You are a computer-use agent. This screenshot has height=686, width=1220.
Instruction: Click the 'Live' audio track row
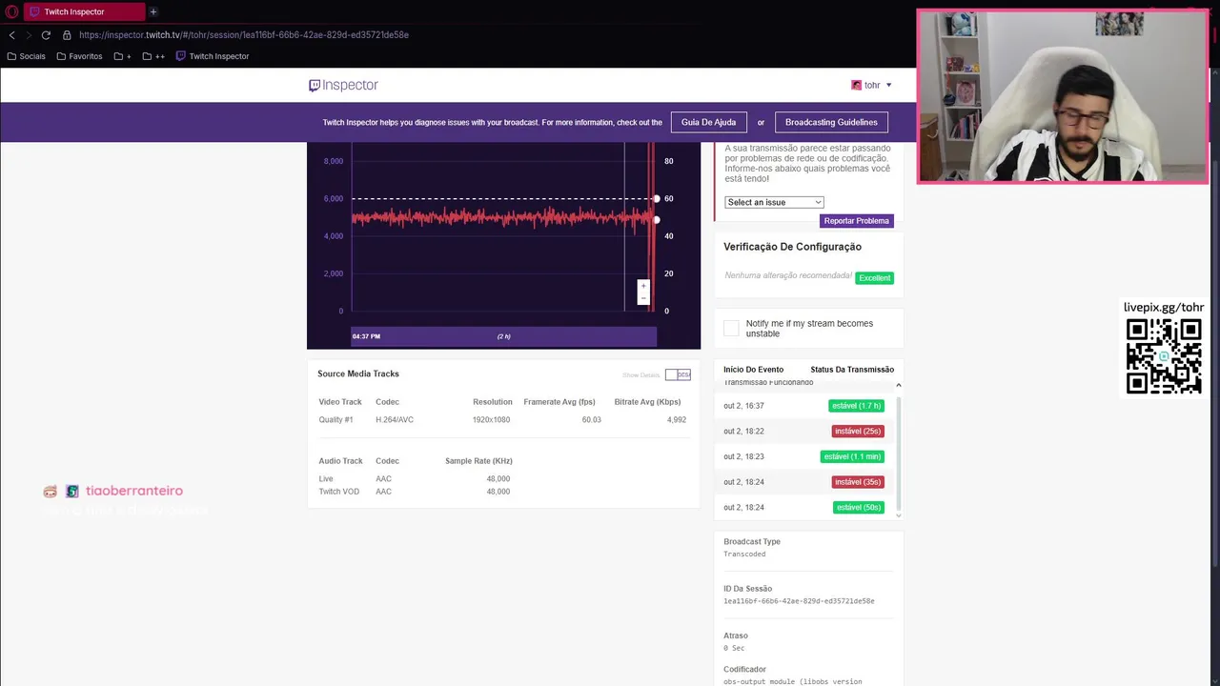pos(415,479)
